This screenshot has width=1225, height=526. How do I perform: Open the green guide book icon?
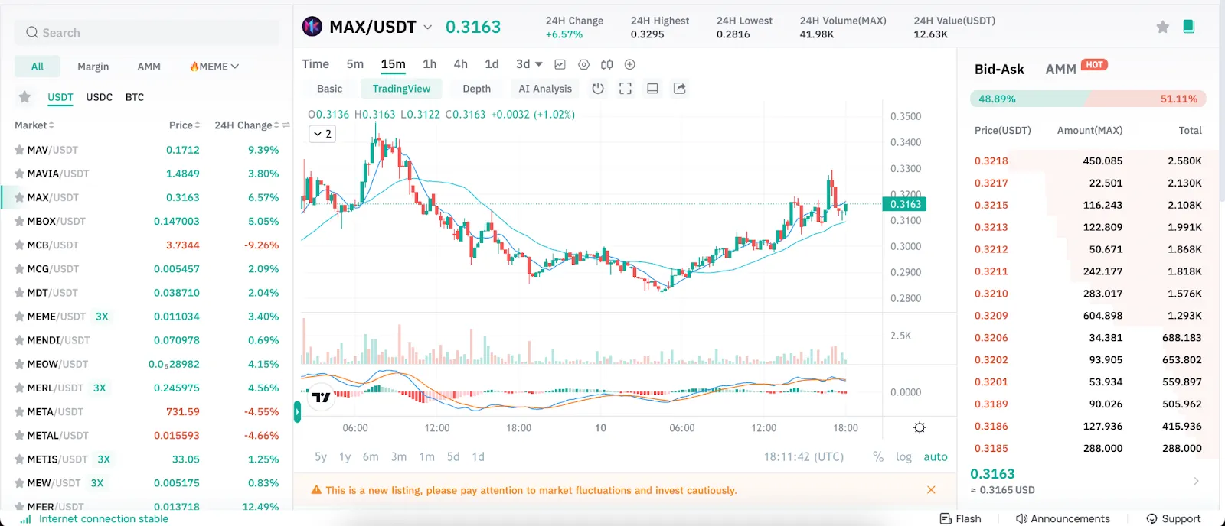tap(1188, 27)
